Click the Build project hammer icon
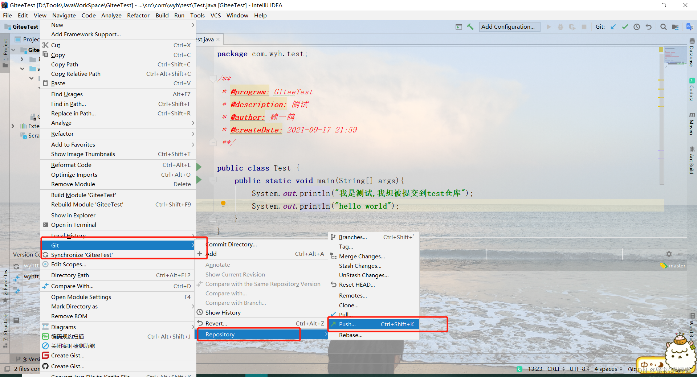This screenshot has height=377, width=697. coord(470,27)
